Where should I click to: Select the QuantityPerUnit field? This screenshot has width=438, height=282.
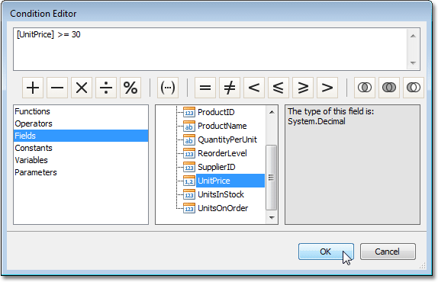[x=227, y=139]
